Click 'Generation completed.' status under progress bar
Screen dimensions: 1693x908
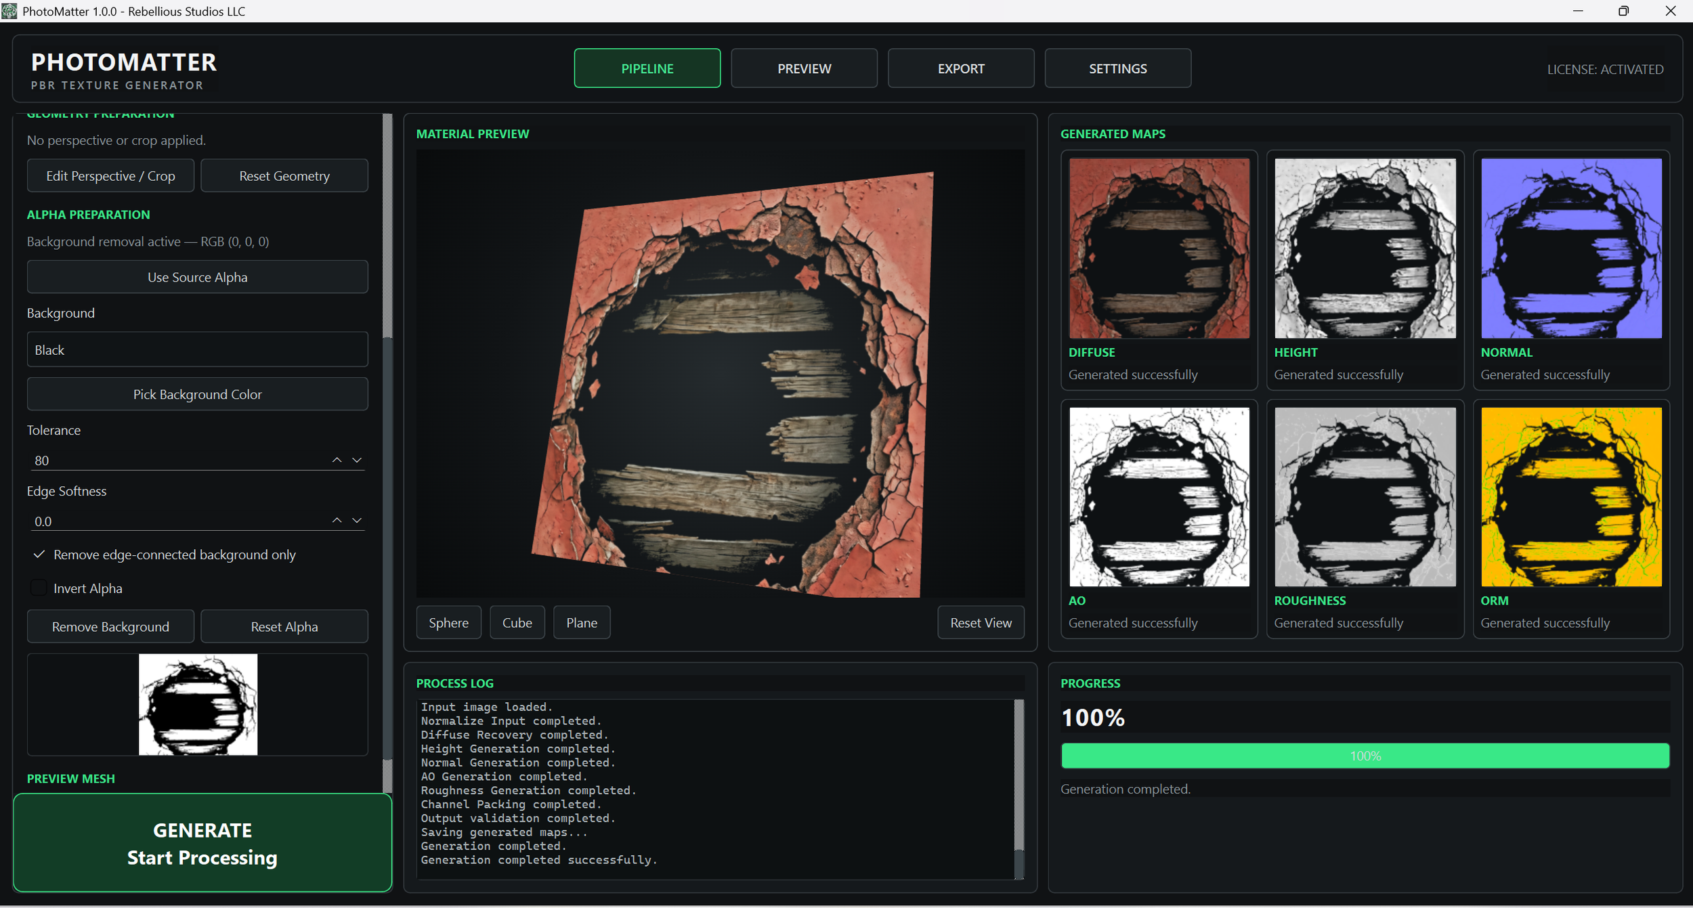pyautogui.click(x=1125, y=789)
